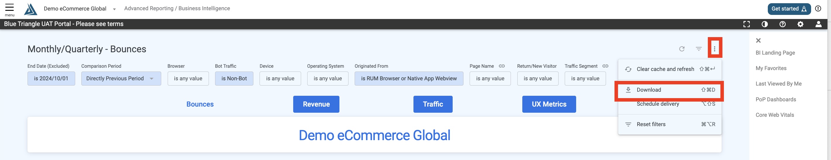Click the Demo eCommerce Global heading
831x160 pixels.
pyautogui.click(x=374, y=135)
